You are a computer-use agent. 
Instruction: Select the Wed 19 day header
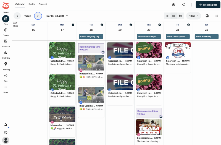point(120,27)
